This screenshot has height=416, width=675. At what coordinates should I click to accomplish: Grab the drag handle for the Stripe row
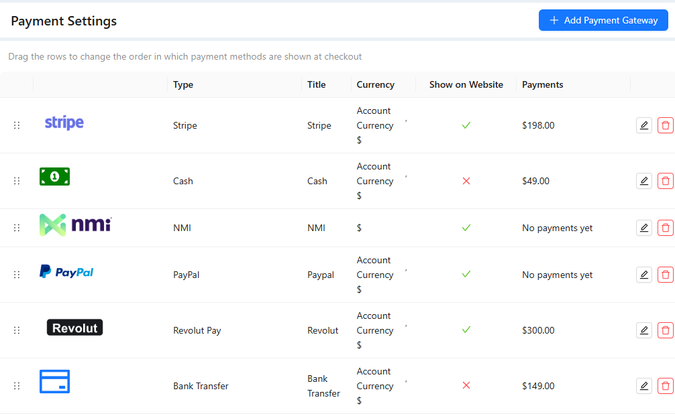[x=17, y=125]
